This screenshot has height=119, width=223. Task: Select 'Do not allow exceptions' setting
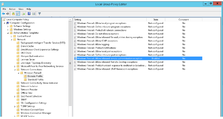pos(98,34)
